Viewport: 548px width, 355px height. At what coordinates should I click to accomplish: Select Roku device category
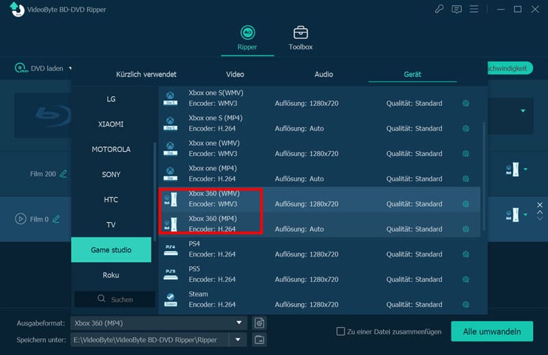click(111, 275)
